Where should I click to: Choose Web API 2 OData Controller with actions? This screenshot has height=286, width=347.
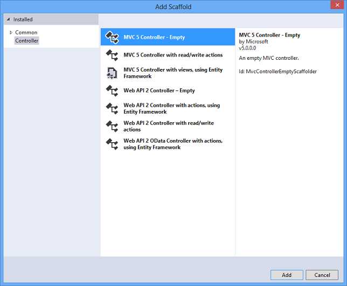[x=168, y=144]
